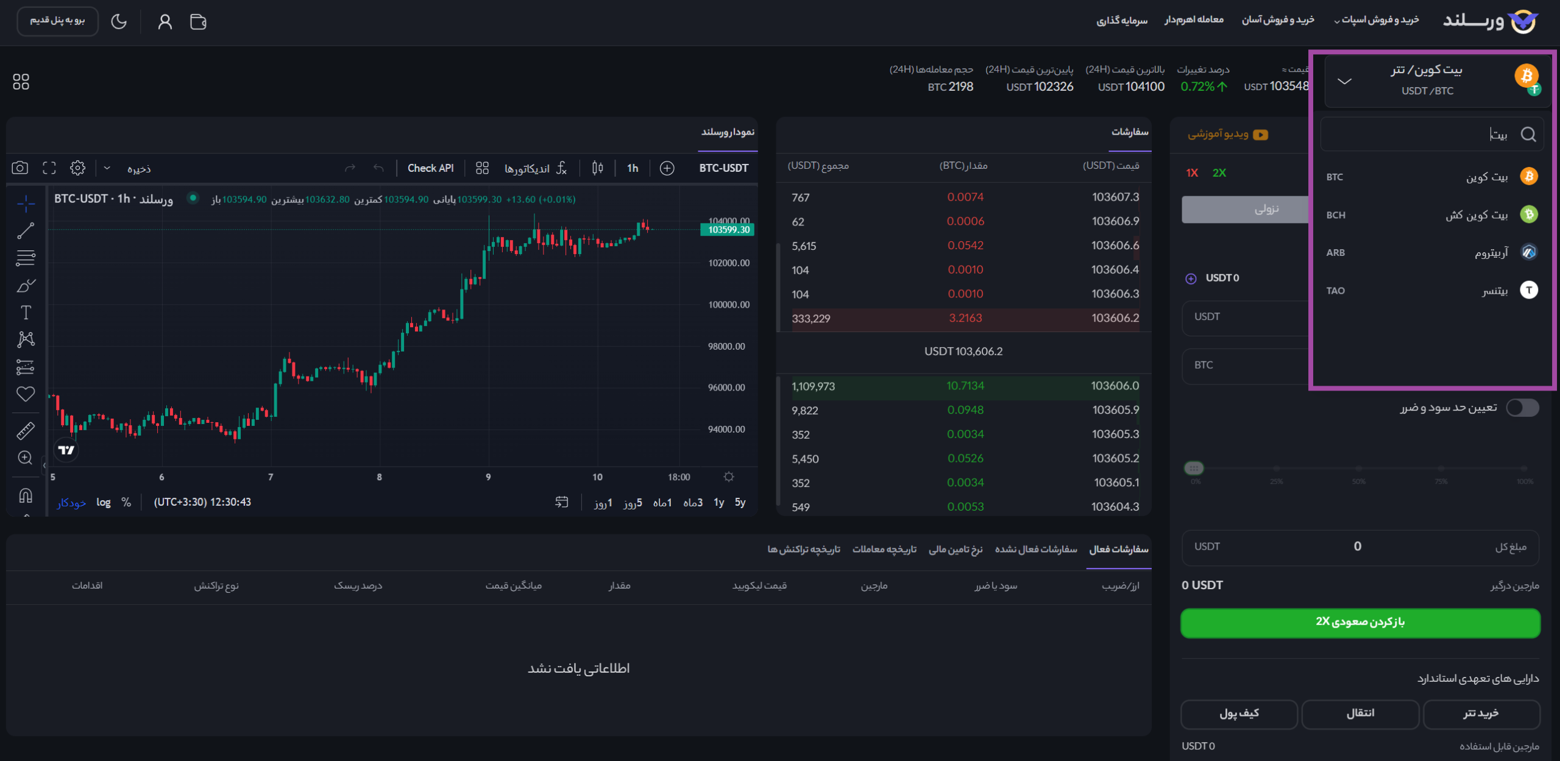Select the brush drawing tool
Image resolution: width=1560 pixels, height=761 pixels.
26,285
